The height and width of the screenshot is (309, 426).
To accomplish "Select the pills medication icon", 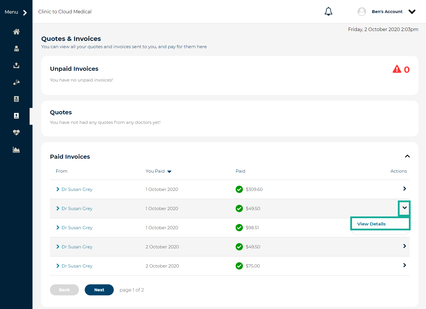I will click(16, 82).
